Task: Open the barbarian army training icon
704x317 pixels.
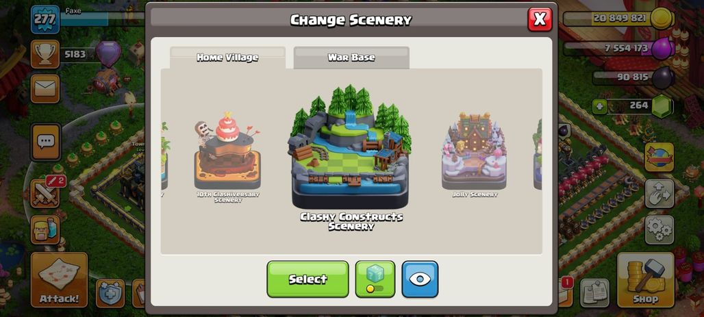Action: (45, 229)
